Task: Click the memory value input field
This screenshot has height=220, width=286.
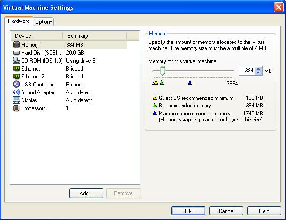Action: pos(247,71)
